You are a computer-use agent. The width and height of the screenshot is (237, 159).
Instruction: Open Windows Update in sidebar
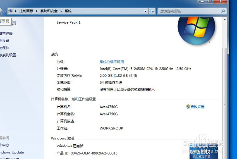point(12,152)
